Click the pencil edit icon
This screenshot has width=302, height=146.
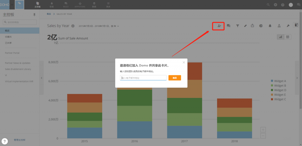tap(245, 26)
